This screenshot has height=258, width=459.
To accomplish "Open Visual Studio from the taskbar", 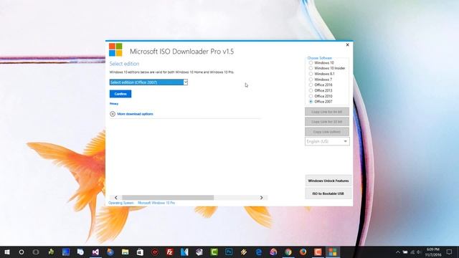I will point(95,252).
